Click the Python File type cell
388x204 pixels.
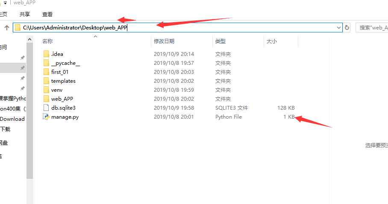[x=228, y=117]
